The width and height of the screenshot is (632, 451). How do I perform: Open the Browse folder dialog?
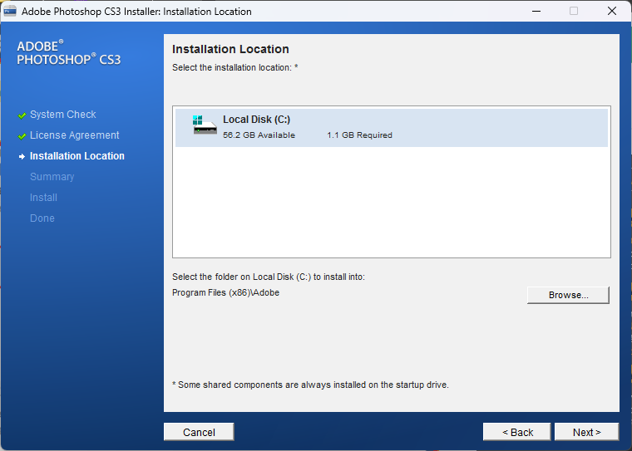(568, 295)
